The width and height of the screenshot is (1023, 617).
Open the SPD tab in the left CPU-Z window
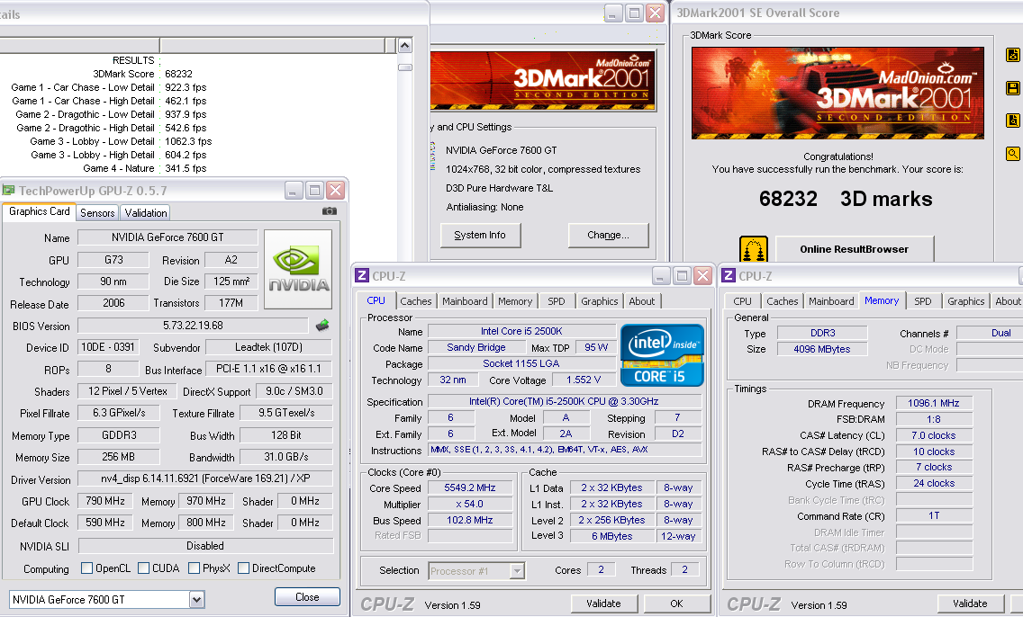pos(557,301)
